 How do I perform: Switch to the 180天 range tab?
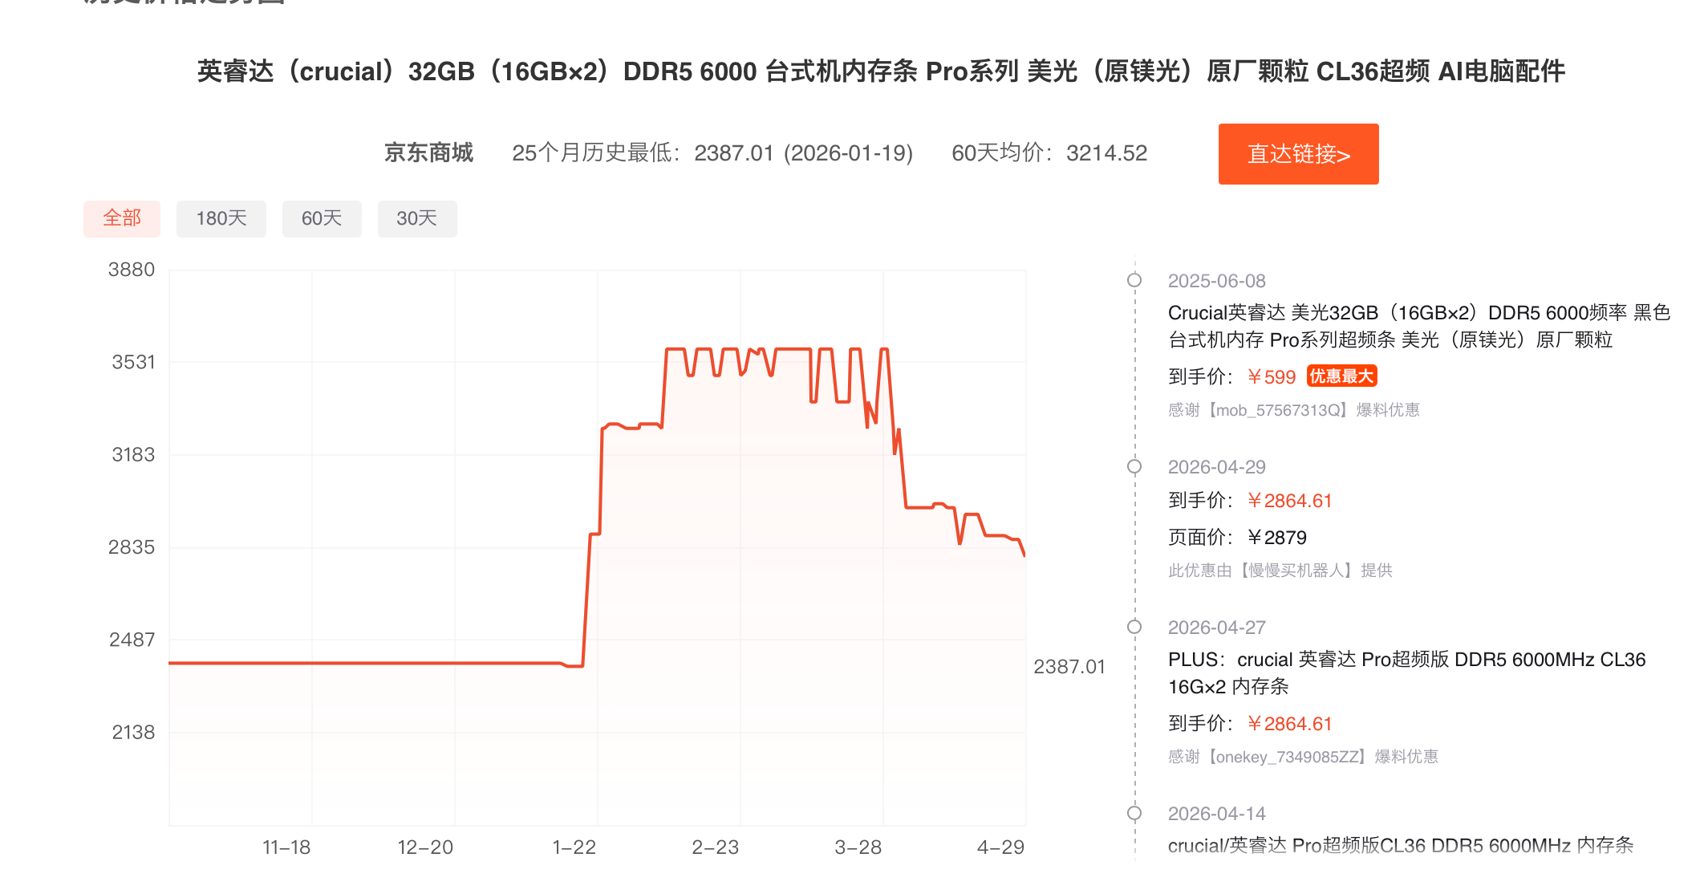pos(221,218)
